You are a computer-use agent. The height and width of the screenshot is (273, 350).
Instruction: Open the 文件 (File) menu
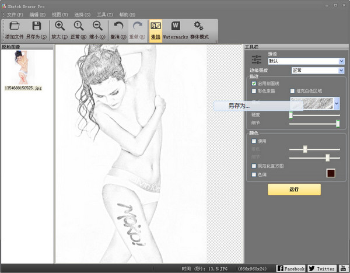[15, 14]
